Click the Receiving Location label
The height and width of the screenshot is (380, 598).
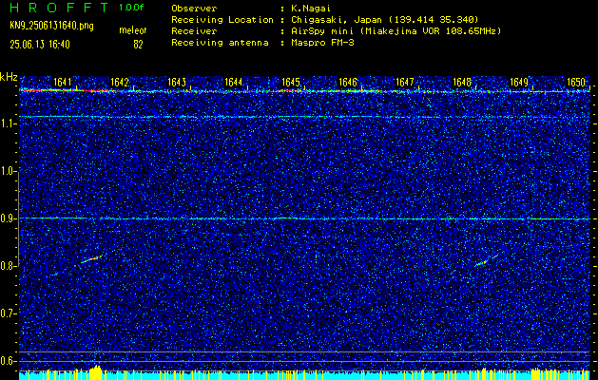click(x=222, y=20)
